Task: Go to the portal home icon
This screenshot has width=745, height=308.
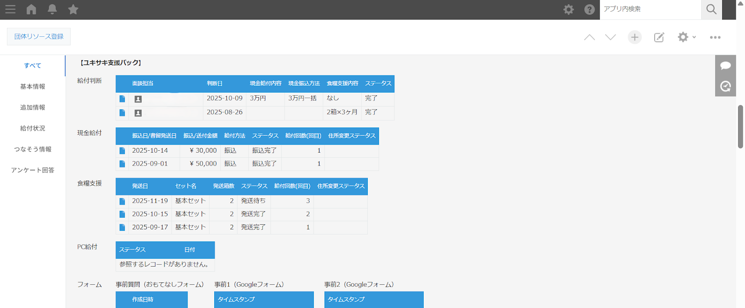Action: click(x=31, y=9)
